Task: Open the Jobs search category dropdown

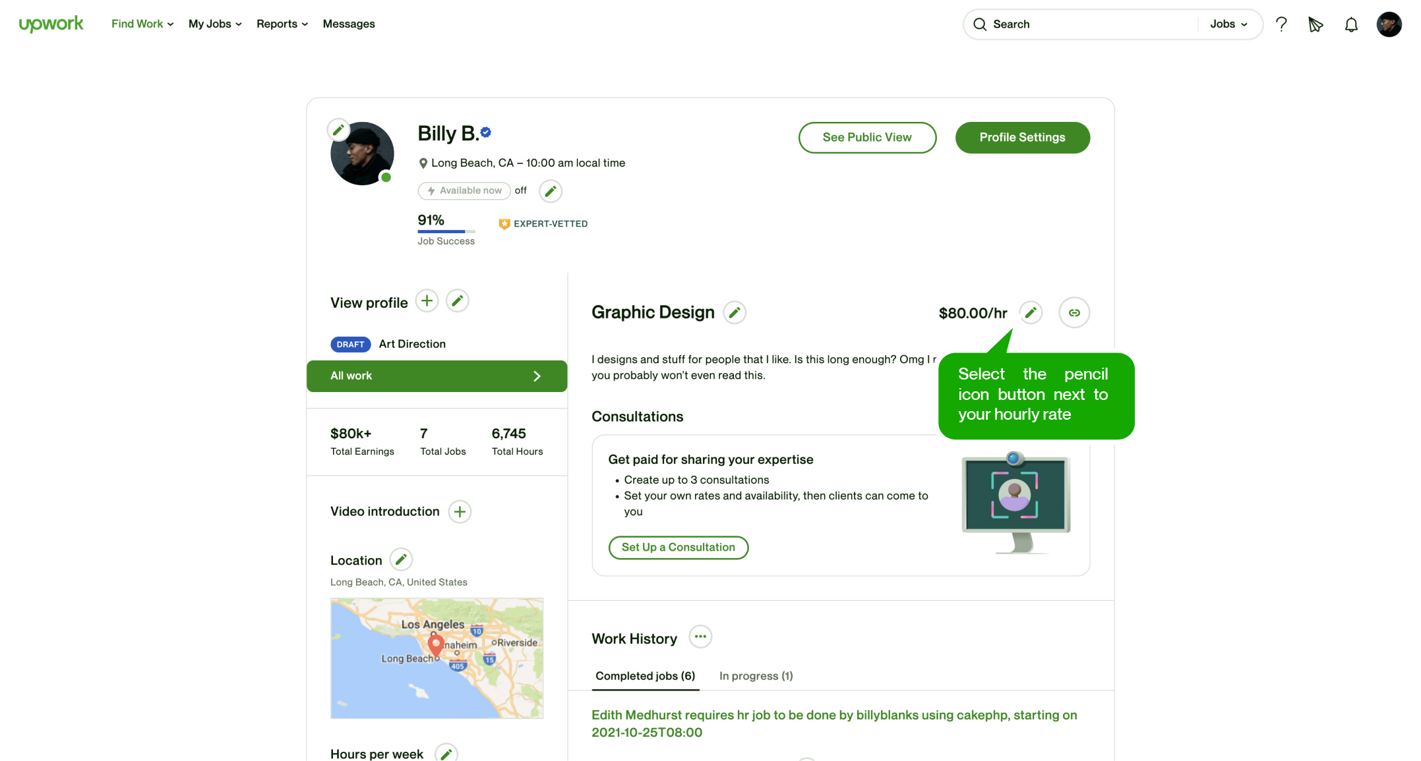Action: point(1228,24)
